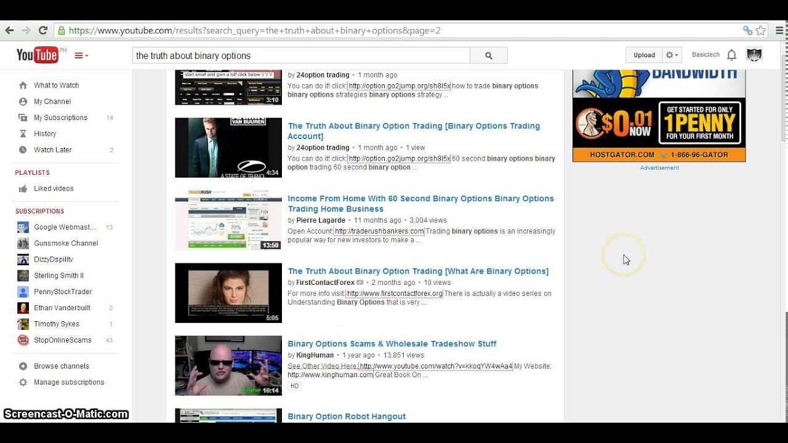This screenshot has height=443, width=788.
Task: Open 'Binary Options Trading Account' video title
Action: click(x=414, y=131)
